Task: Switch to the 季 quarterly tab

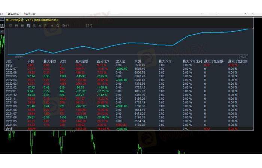Action: click(x=34, y=26)
